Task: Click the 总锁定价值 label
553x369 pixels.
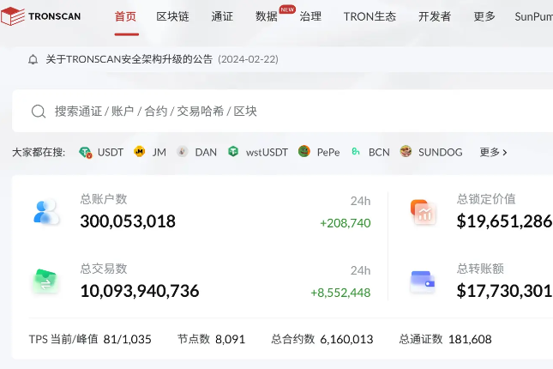Action: [x=486, y=199]
